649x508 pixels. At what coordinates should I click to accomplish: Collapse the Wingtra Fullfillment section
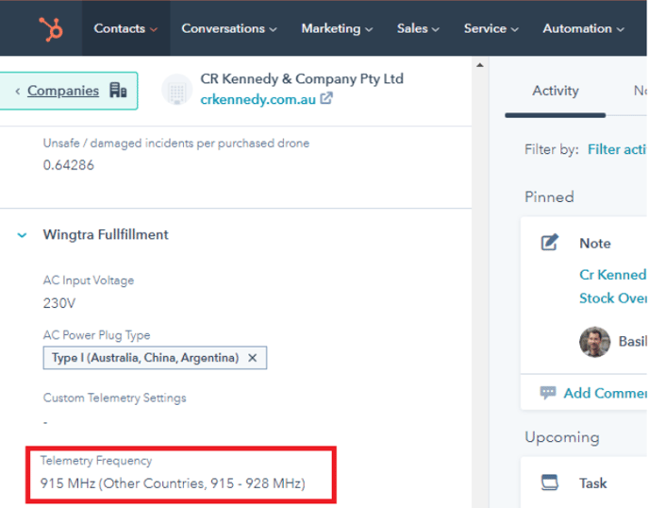pos(23,235)
